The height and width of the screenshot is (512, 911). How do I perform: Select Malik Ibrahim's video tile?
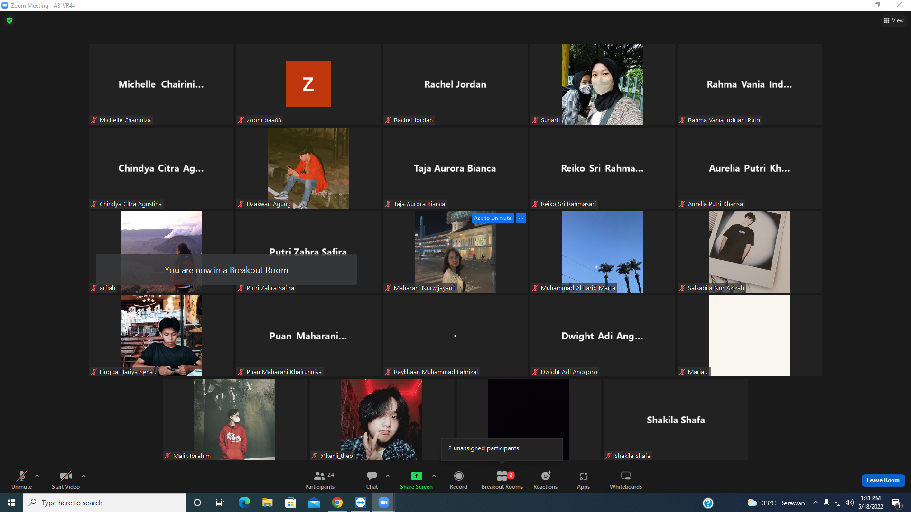click(x=235, y=420)
